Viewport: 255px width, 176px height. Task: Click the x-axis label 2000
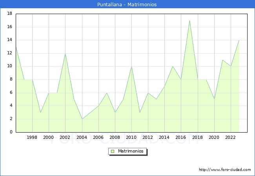click(x=49, y=137)
